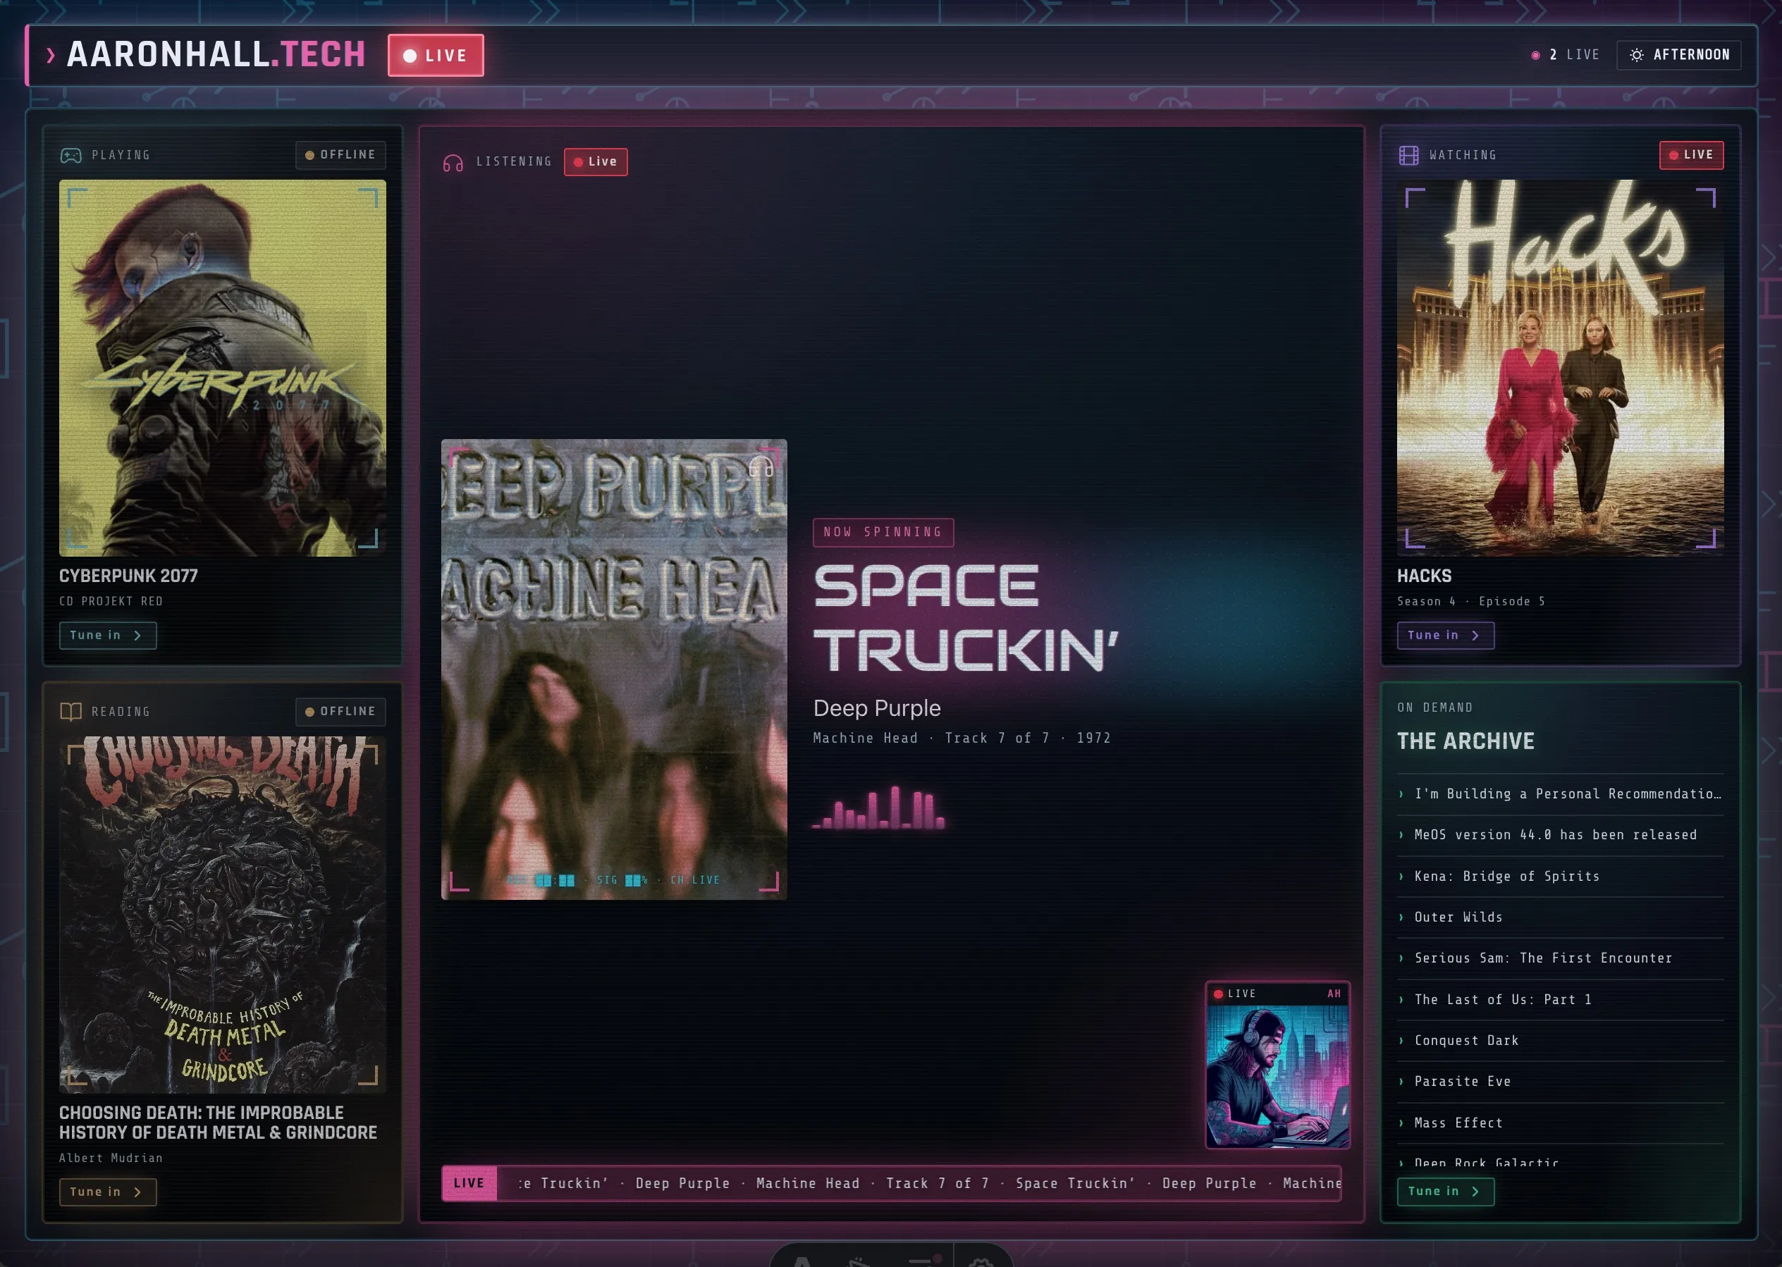
Task: Open the Machine Head album artwork
Action: [x=614, y=669]
